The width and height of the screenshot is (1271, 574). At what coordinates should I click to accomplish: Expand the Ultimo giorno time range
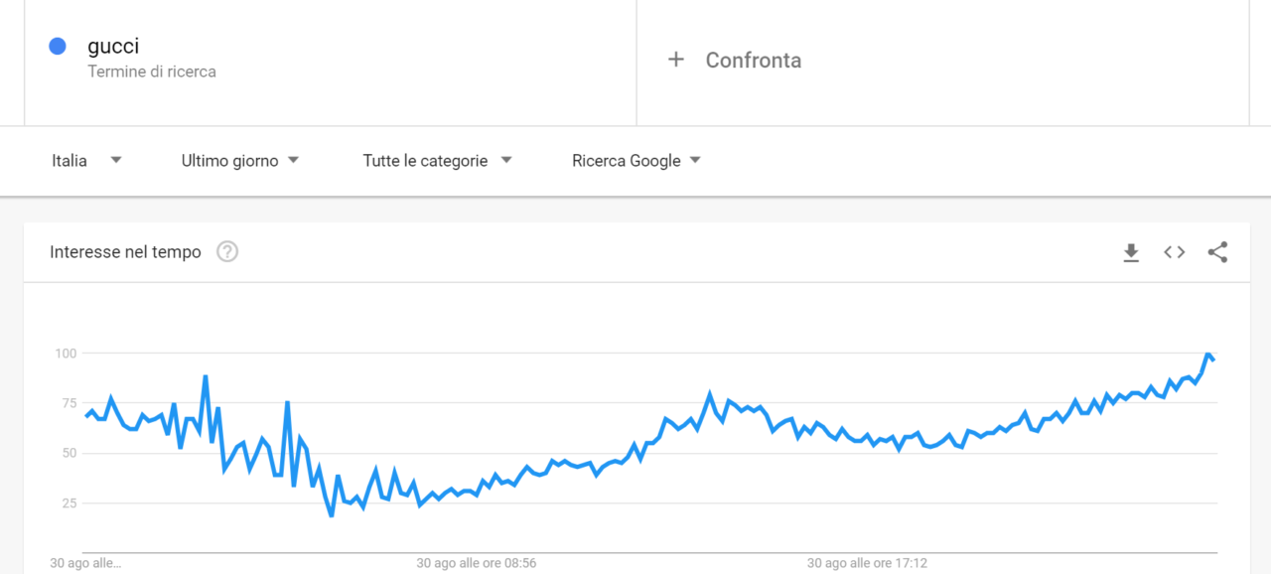point(240,161)
